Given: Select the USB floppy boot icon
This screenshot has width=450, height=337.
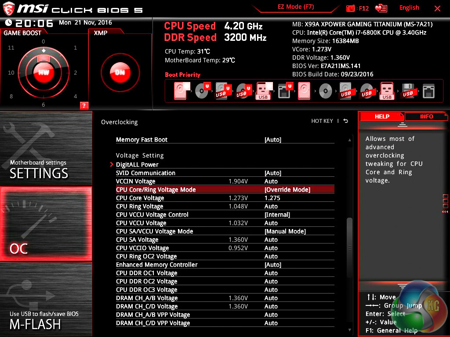Looking at the screenshot, I should (x=408, y=91).
